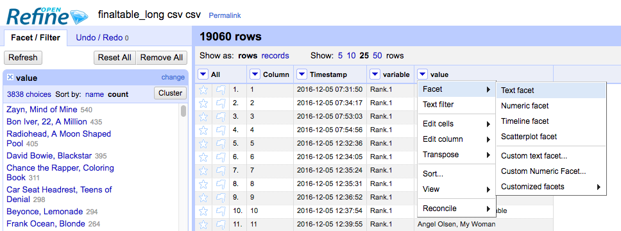Click the value facet list scrollbar

point(183,111)
